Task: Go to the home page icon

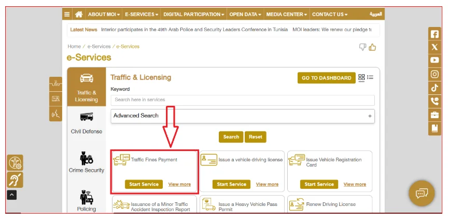Action: tap(79, 15)
